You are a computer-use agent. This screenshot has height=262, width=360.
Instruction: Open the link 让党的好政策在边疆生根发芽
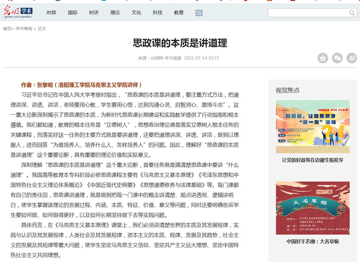coord(313,160)
